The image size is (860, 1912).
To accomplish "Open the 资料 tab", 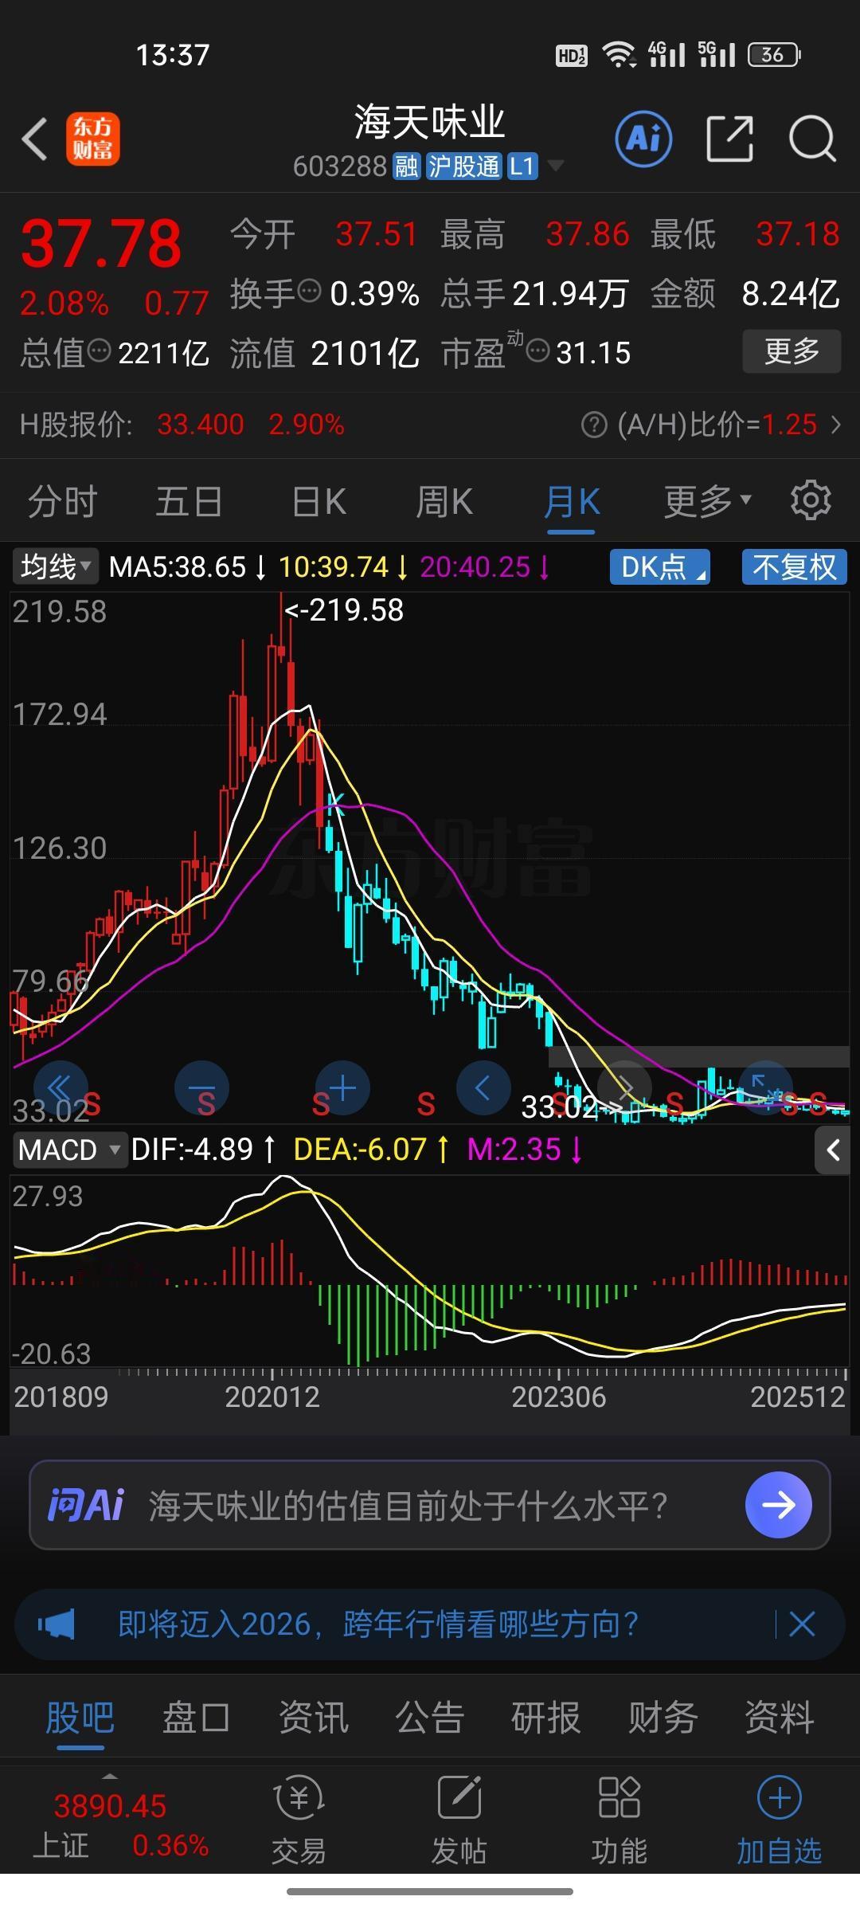I will coord(779,1717).
